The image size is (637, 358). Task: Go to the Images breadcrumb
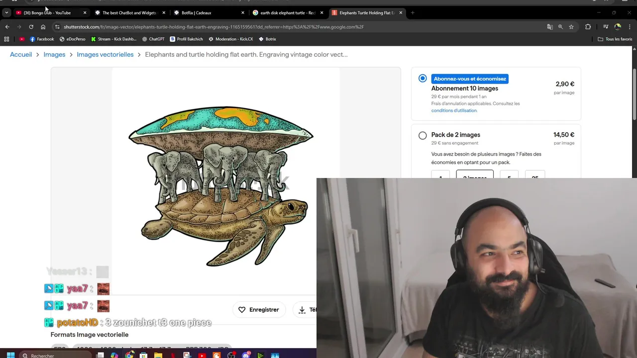54,55
